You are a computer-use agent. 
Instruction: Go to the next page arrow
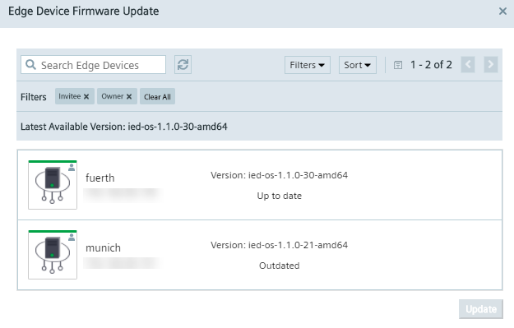point(491,65)
